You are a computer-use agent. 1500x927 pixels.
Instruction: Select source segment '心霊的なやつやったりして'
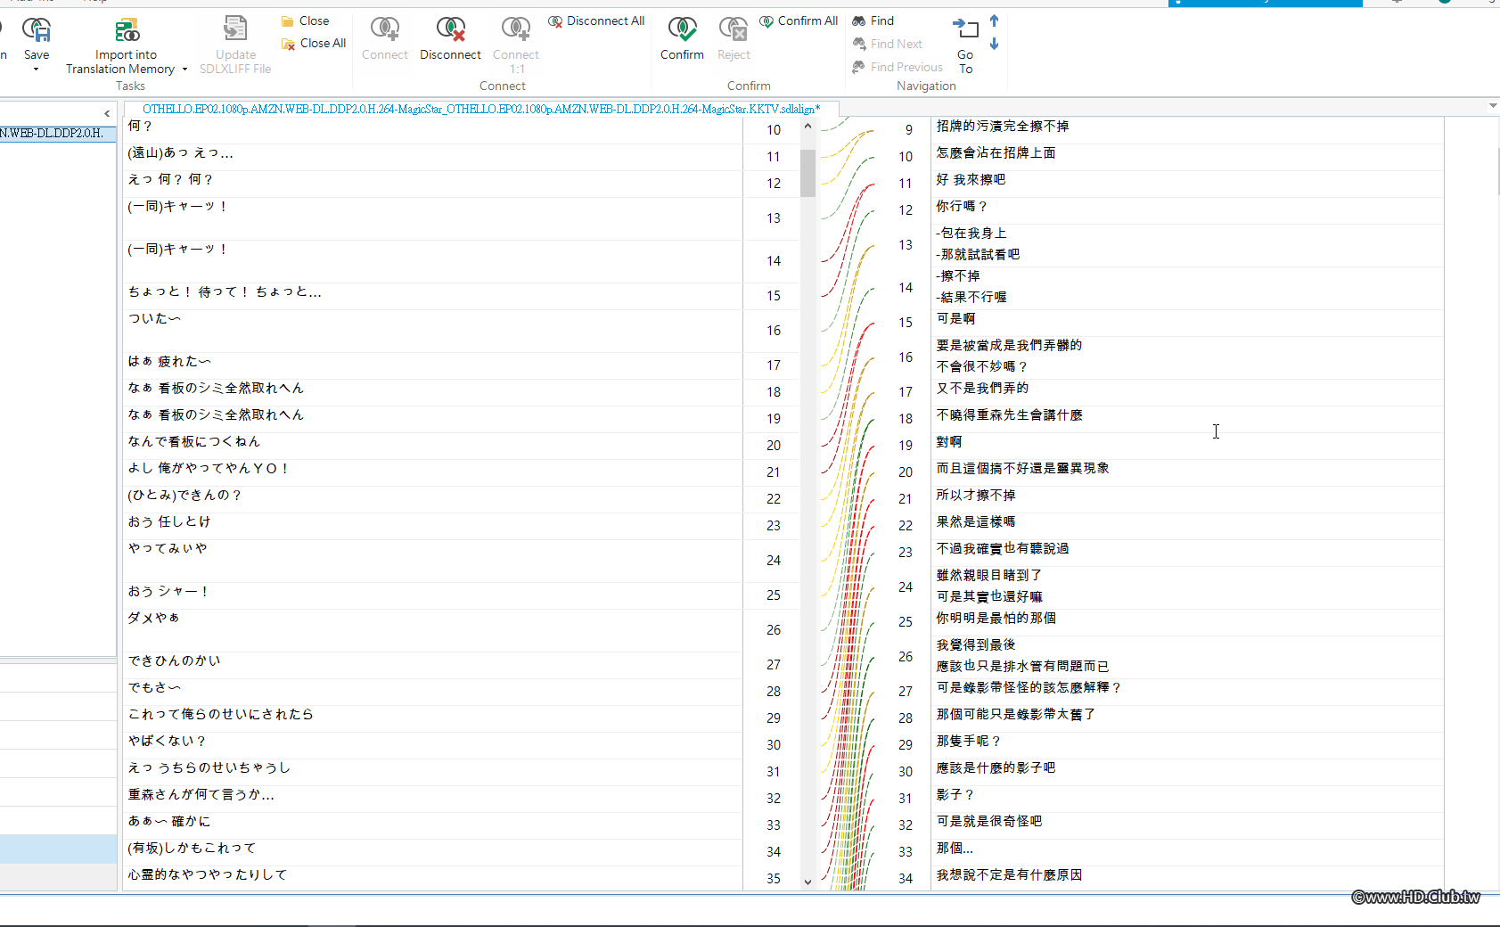433,879
